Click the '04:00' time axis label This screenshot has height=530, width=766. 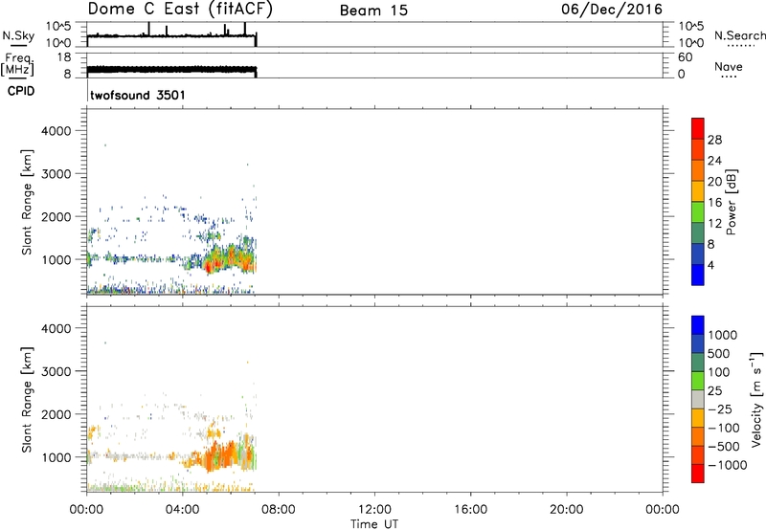[183, 510]
